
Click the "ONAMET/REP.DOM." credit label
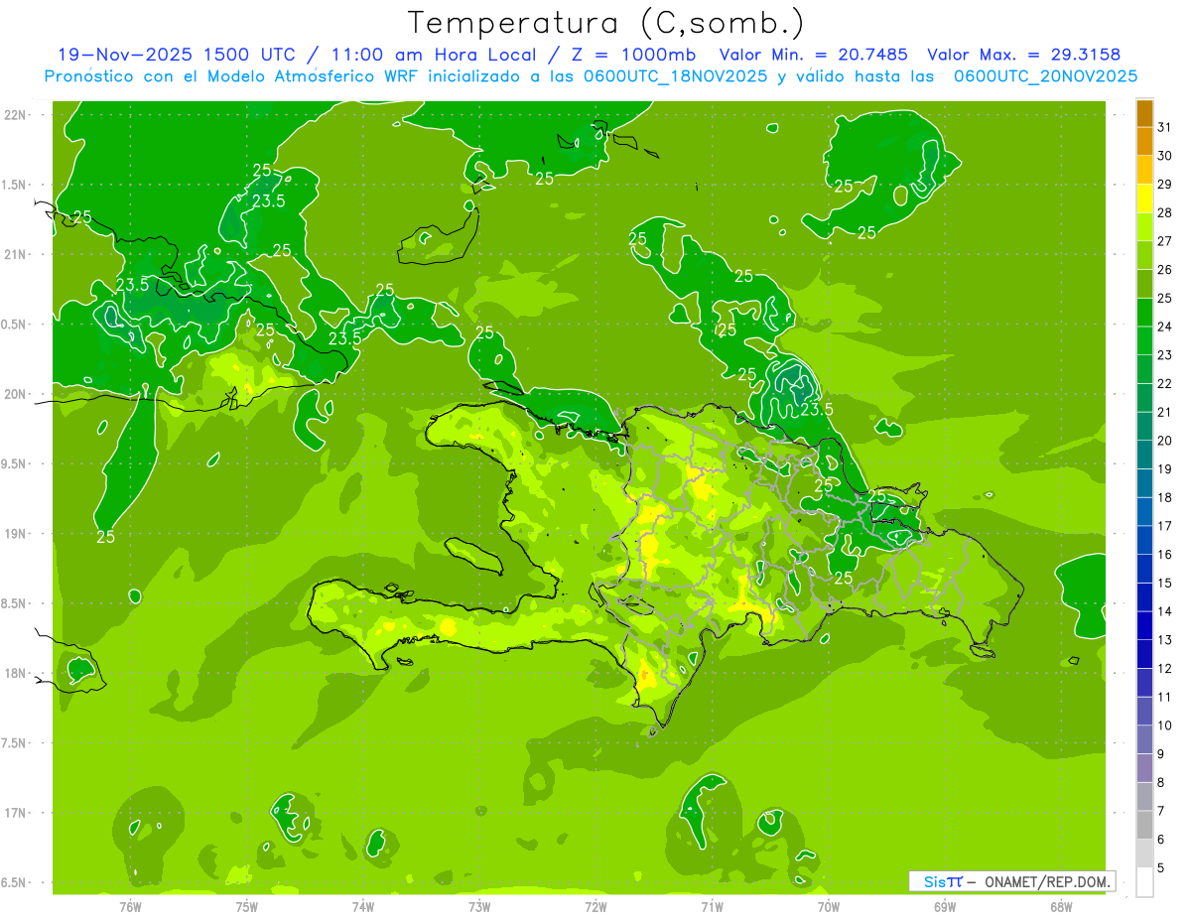(x=1047, y=881)
